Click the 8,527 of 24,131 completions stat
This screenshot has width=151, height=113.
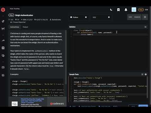coord(41,19)
